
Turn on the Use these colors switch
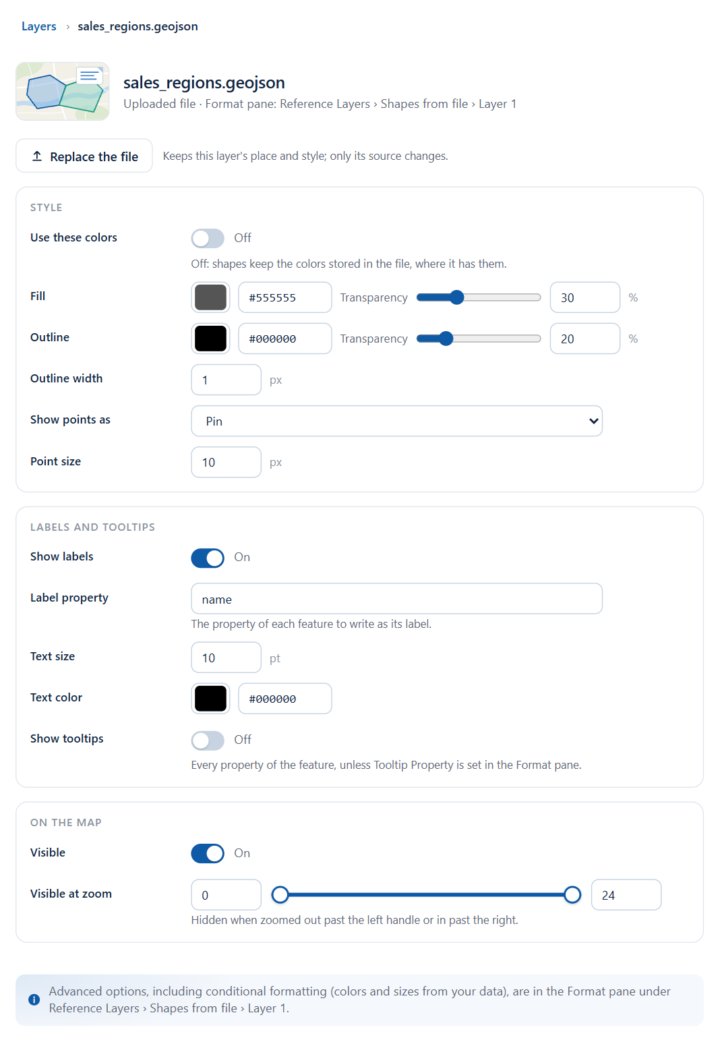[x=208, y=238]
